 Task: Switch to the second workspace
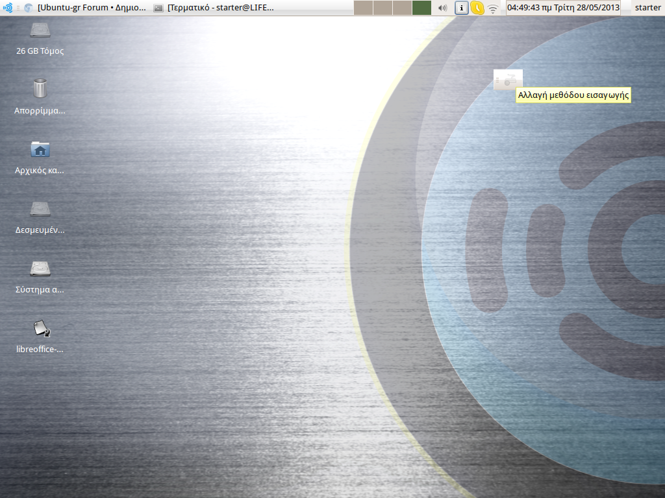coord(383,8)
